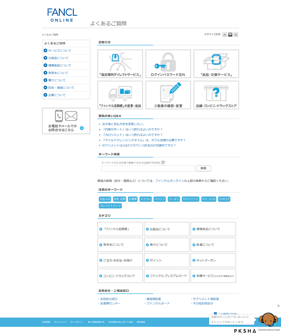
Task: Click the keyword search input field
Action: click(x=148, y=168)
